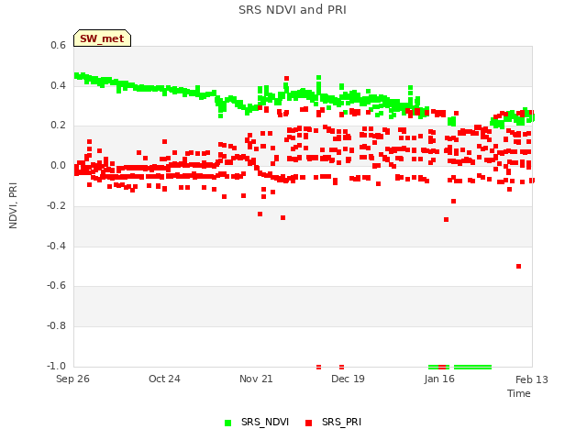Viewport: 587px width, 440px height.
Task: Click the -0.4 y-axis tick label
Action: click(x=56, y=246)
